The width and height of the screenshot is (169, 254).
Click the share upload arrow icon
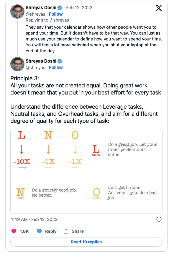click(66, 231)
